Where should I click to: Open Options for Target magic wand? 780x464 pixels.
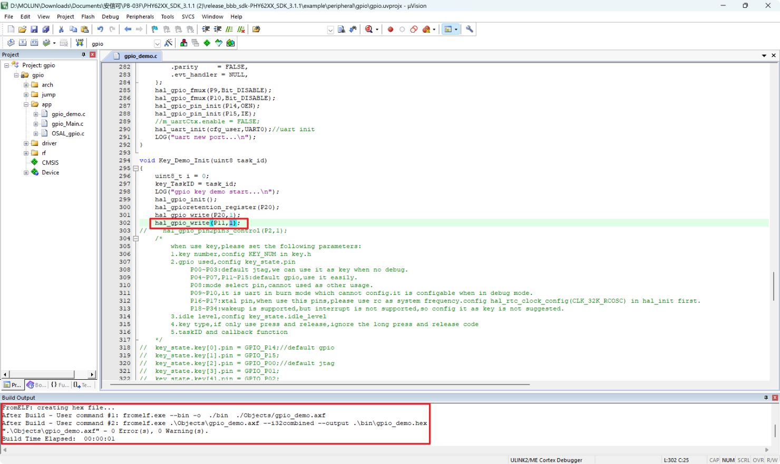coord(169,43)
